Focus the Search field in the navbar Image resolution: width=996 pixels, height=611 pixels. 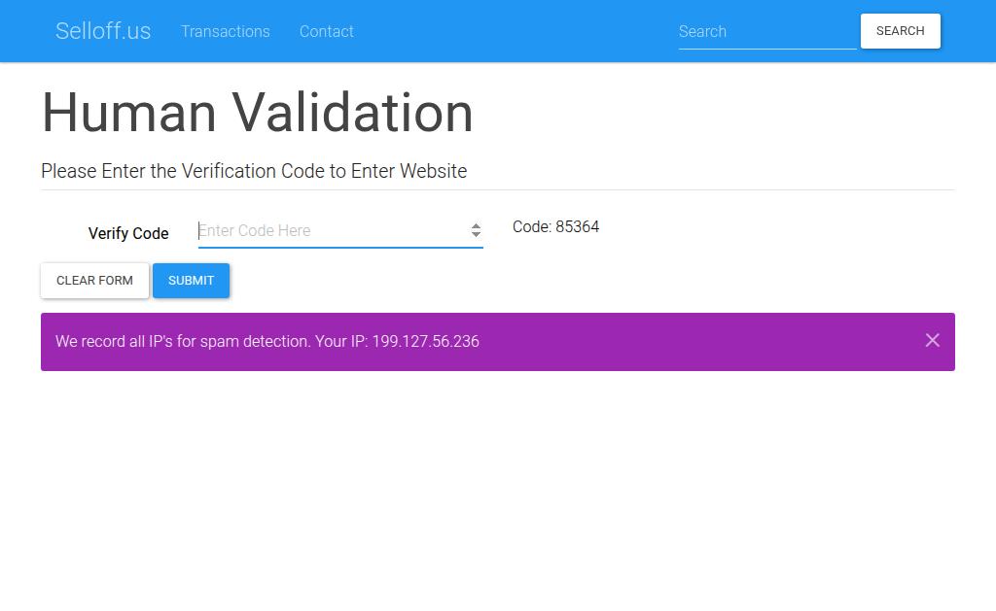767,32
